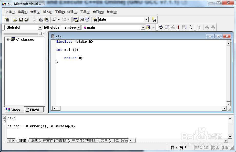
Task: Click the c1.c document icon in title bar
Action: coord(53,36)
